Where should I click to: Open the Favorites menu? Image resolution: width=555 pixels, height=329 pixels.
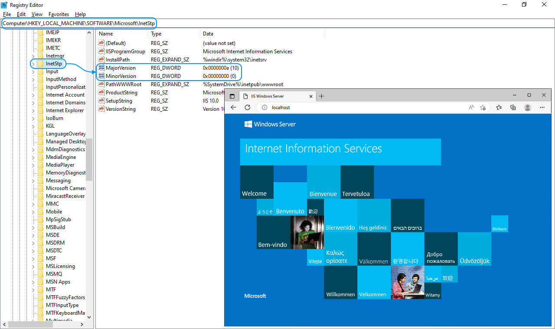click(x=59, y=14)
